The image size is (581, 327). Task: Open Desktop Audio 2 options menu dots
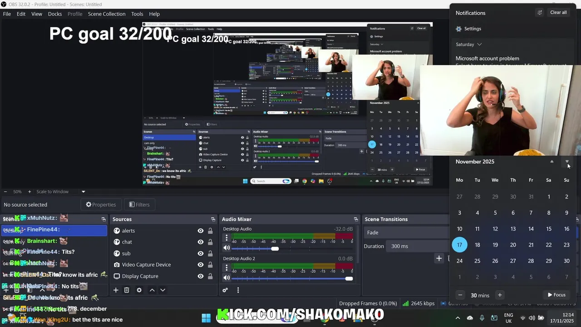(226, 268)
